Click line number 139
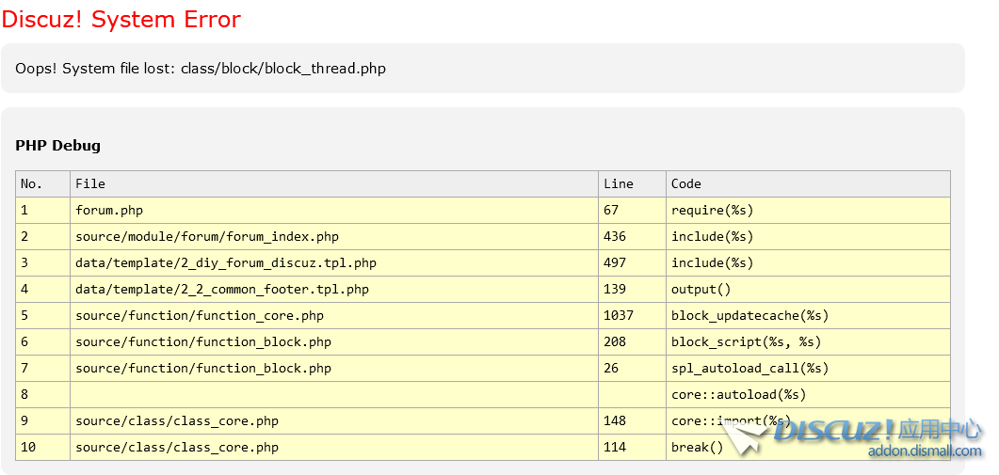 tap(632, 289)
